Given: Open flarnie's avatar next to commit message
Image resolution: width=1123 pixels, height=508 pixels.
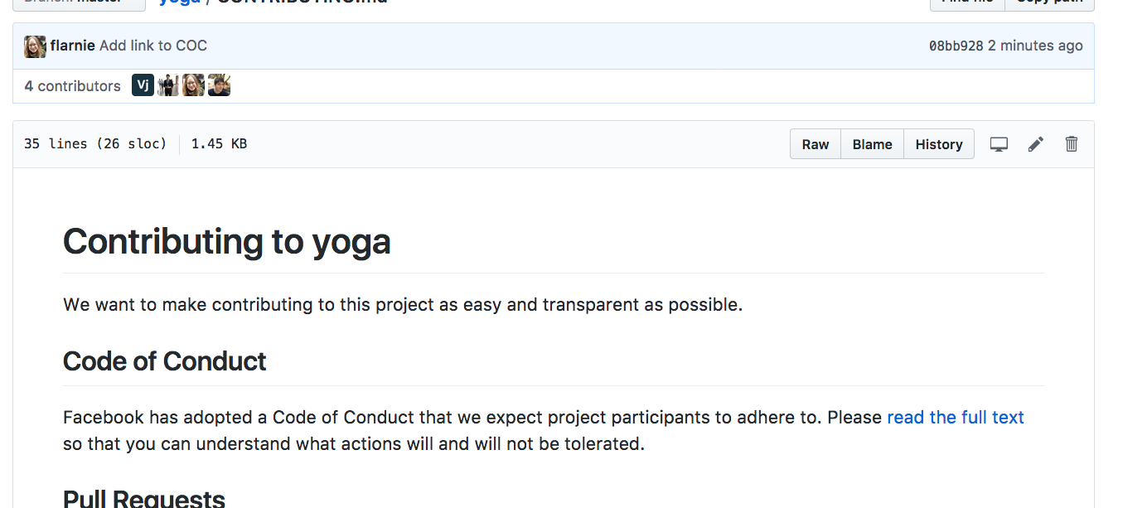Looking at the screenshot, I should 35,46.
